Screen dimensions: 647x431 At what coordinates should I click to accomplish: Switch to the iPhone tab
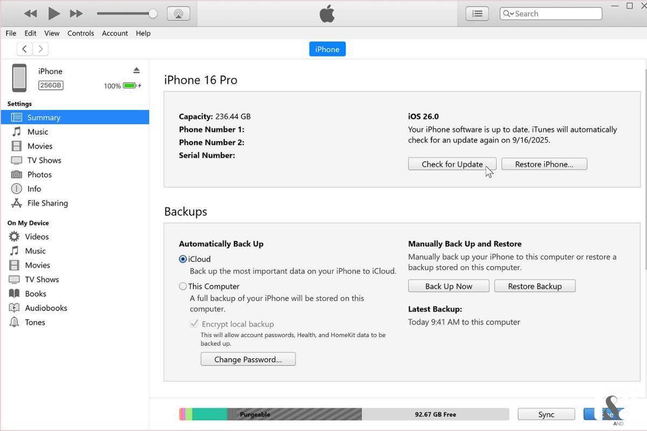point(327,48)
